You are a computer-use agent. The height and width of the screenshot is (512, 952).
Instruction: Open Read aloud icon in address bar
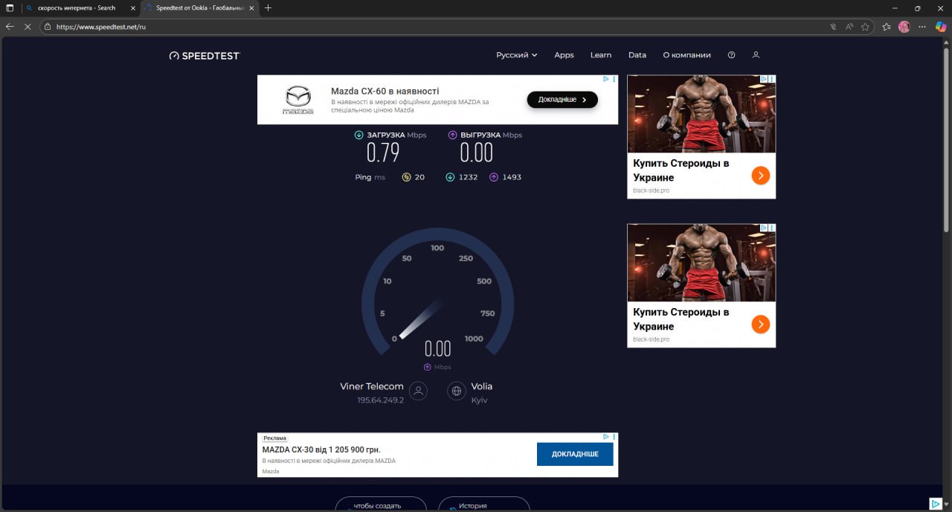click(849, 27)
